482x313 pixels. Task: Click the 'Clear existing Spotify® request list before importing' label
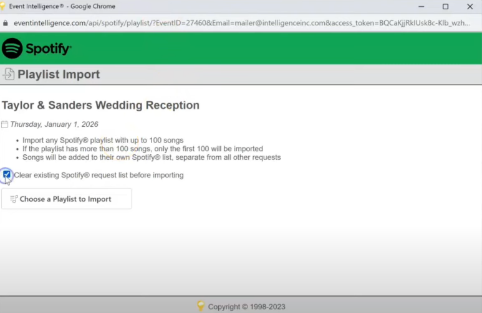tap(99, 175)
